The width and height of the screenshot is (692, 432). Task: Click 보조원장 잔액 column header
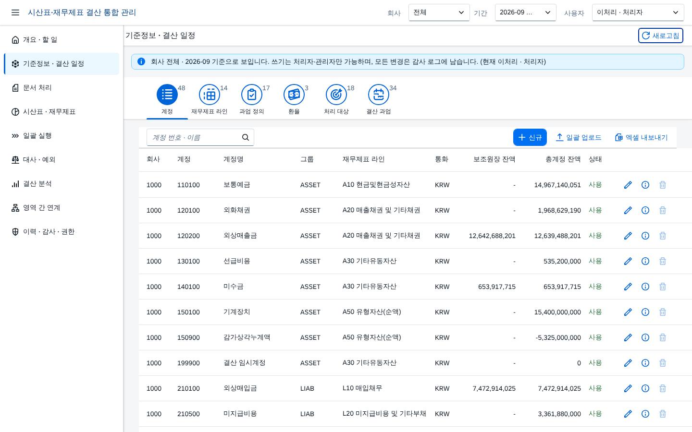[494, 159]
